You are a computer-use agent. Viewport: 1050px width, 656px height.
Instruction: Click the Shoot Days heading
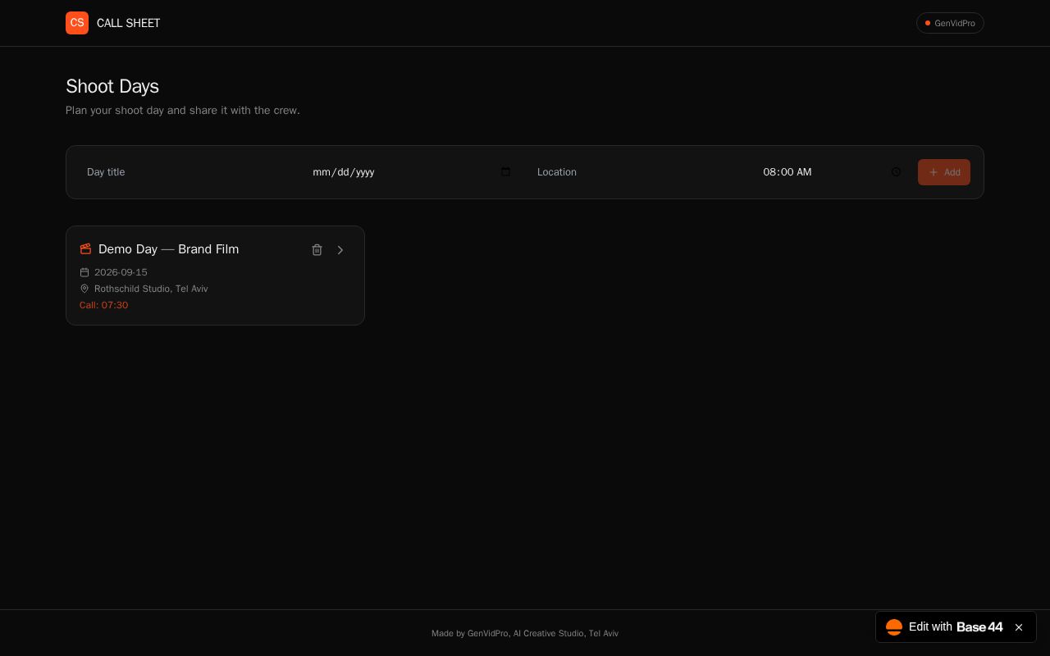coord(112,86)
